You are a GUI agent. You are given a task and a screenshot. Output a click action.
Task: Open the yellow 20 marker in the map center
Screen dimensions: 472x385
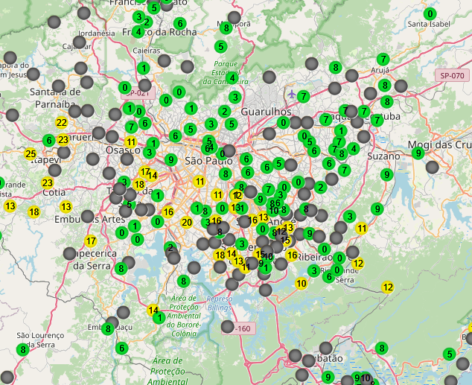click(x=187, y=222)
